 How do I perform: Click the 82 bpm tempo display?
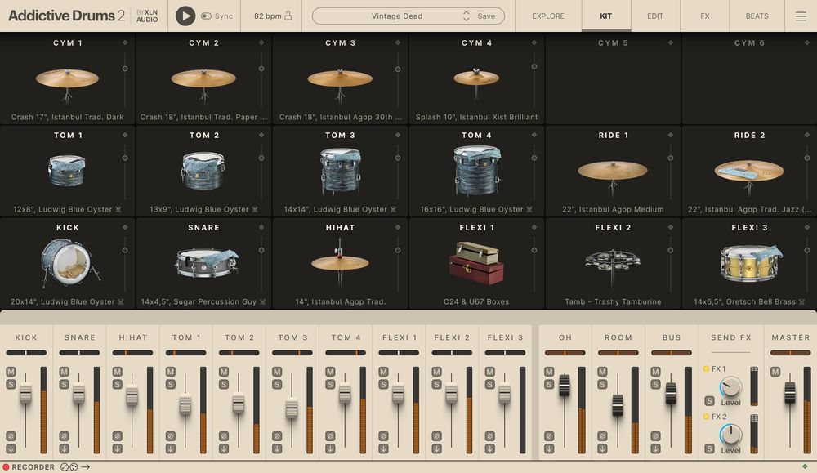pyautogui.click(x=270, y=15)
